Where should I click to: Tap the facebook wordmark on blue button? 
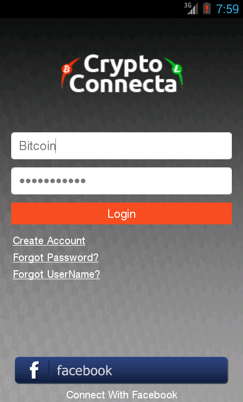tap(84, 370)
